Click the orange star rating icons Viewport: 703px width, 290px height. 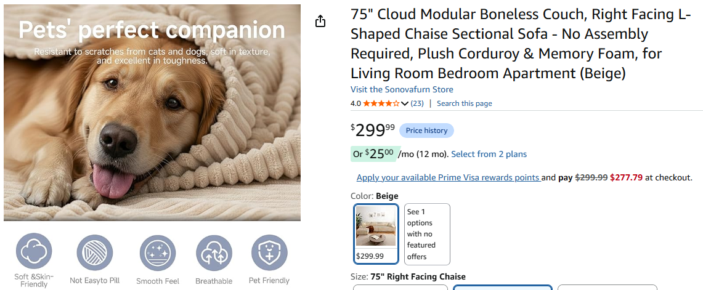[x=381, y=103]
